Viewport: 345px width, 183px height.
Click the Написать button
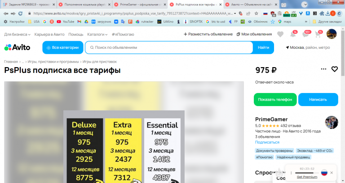(x=318, y=99)
